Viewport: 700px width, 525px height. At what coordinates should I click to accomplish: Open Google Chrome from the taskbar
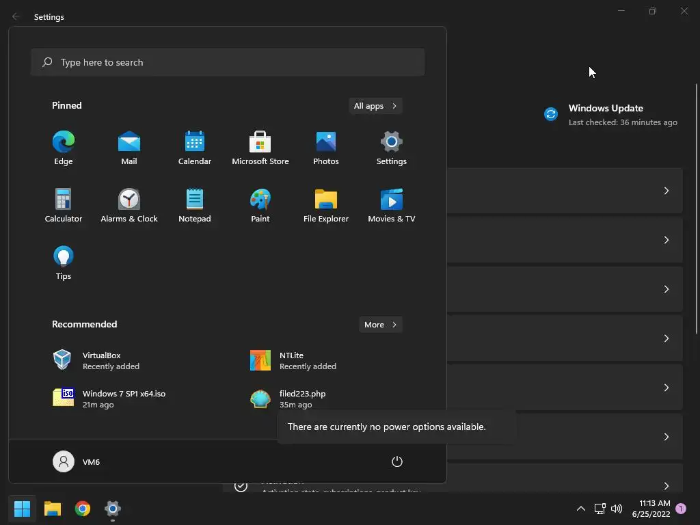(x=83, y=509)
